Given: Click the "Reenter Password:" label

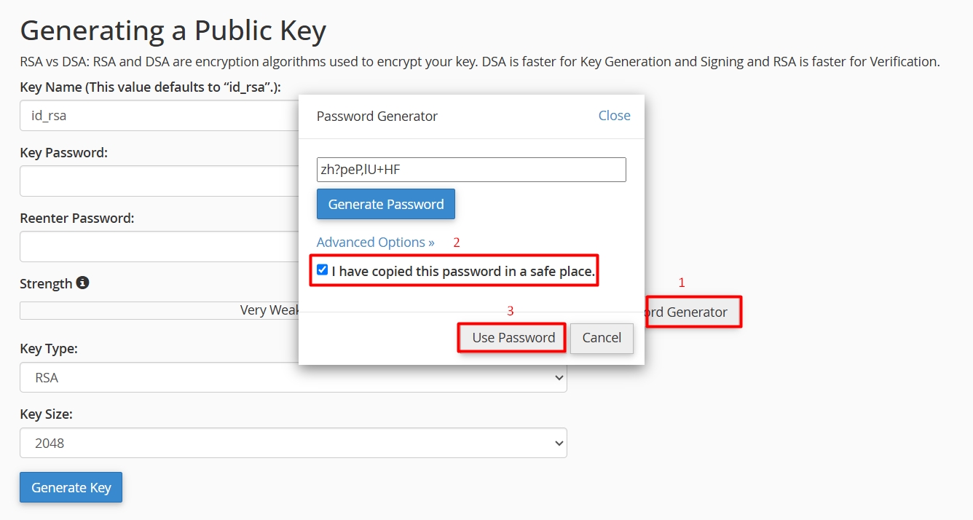Looking at the screenshot, I should [x=76, y=218].
